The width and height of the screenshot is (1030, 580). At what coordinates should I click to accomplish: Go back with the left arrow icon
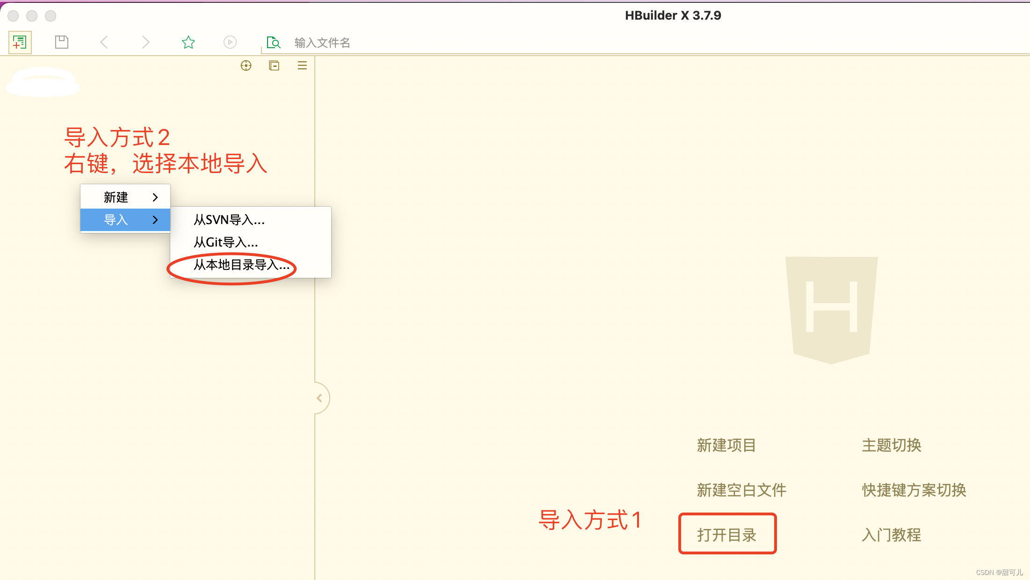[x=104, y=43]
